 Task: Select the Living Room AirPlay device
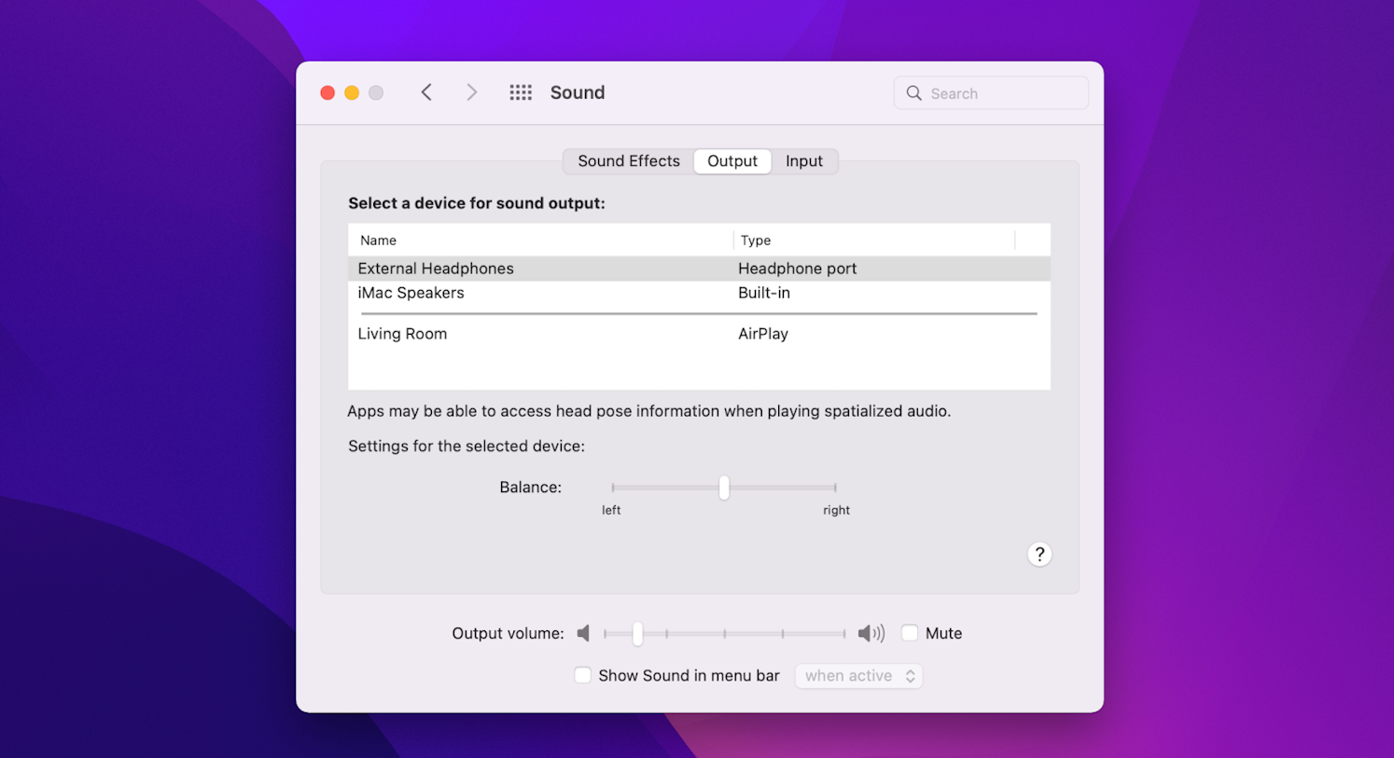(x=402, y=333)
